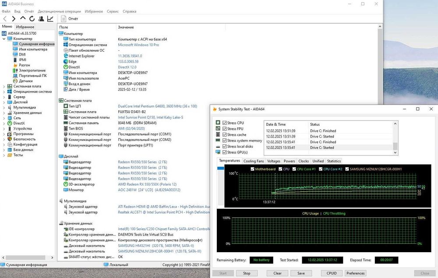The image size is (438, 278).
Task: Expand the Операционная система tree node
Action: point(4,92)
